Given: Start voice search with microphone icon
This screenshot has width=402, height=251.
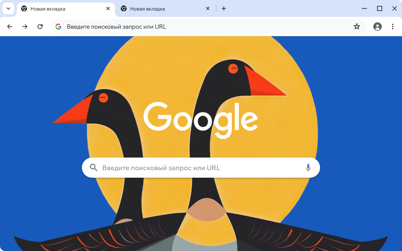Looking at the screenshot, I should [x=308, y=168].
